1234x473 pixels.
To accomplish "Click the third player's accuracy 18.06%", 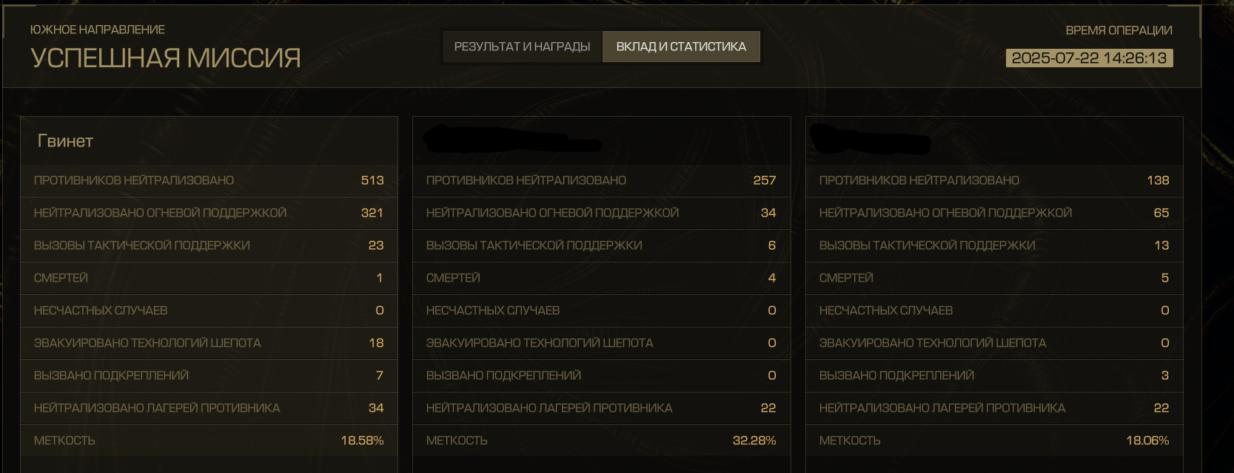I will 1147,440.
